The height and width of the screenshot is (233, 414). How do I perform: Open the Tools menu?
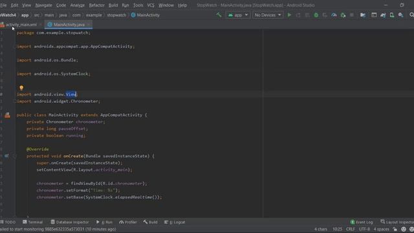pos(138,5)
